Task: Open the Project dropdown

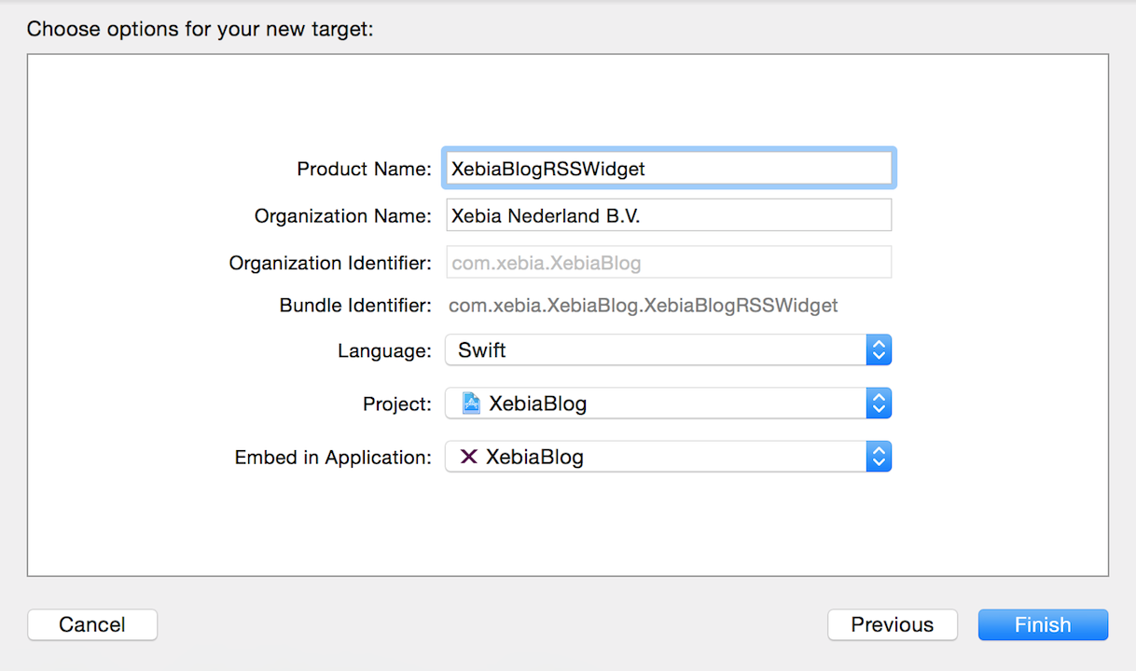Action: [669, 404]
